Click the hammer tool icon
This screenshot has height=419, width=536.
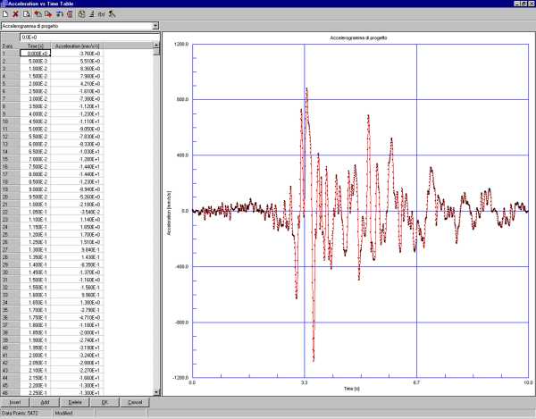113,15
